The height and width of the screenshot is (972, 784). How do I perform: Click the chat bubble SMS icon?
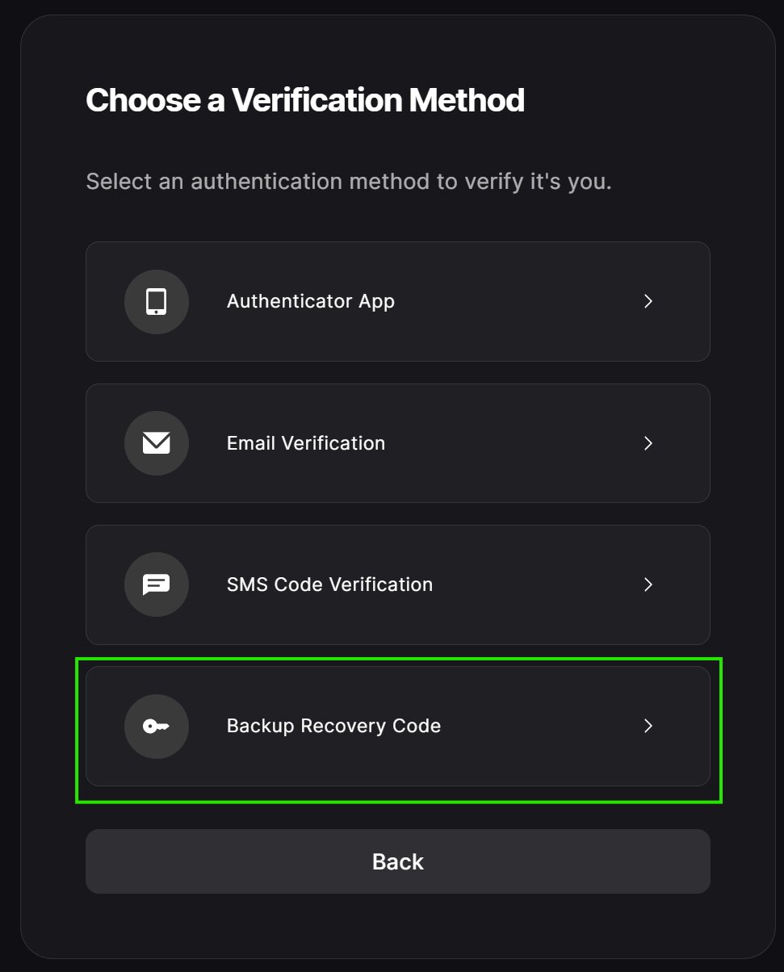[x=157, y=584]
